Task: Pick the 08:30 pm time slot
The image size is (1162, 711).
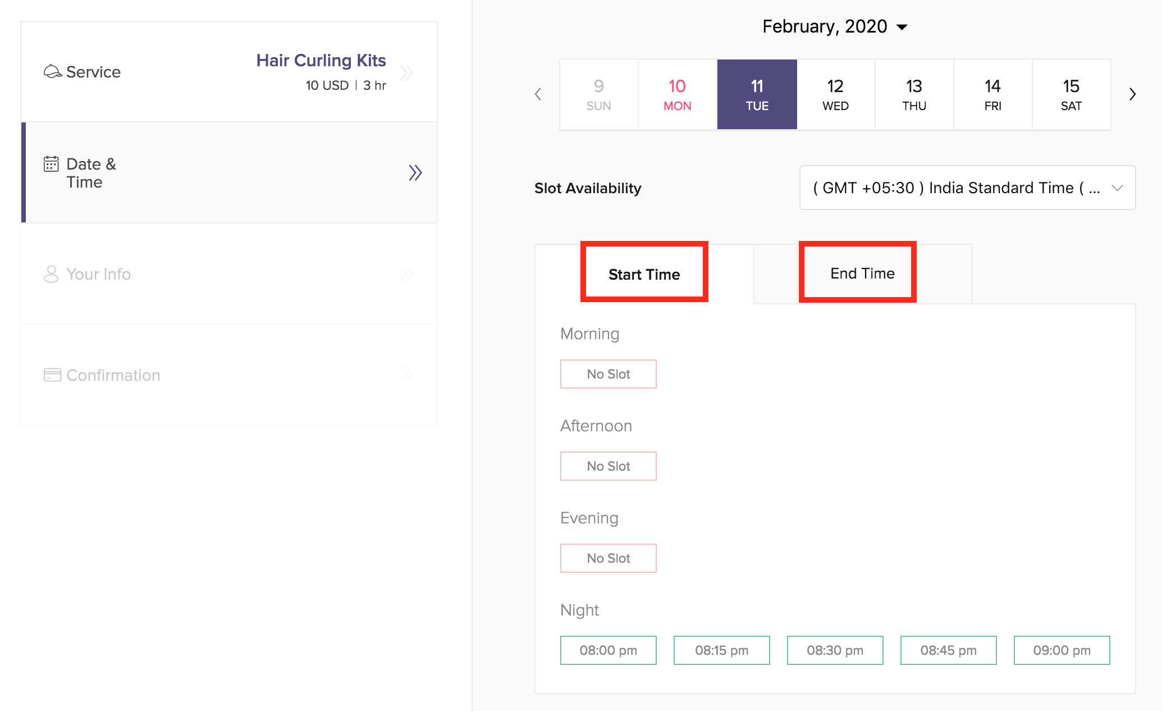Action: pos(835,650)
